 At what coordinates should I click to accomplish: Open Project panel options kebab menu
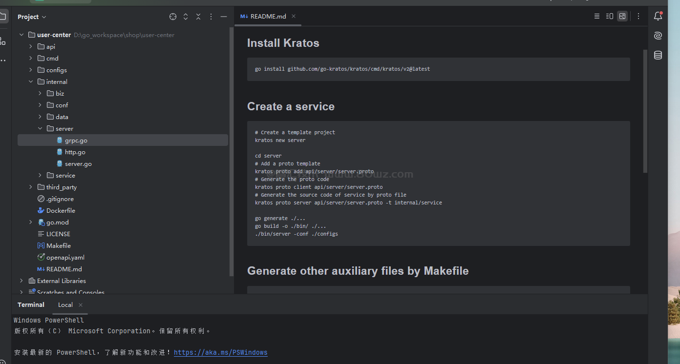[x=211, y=17]
